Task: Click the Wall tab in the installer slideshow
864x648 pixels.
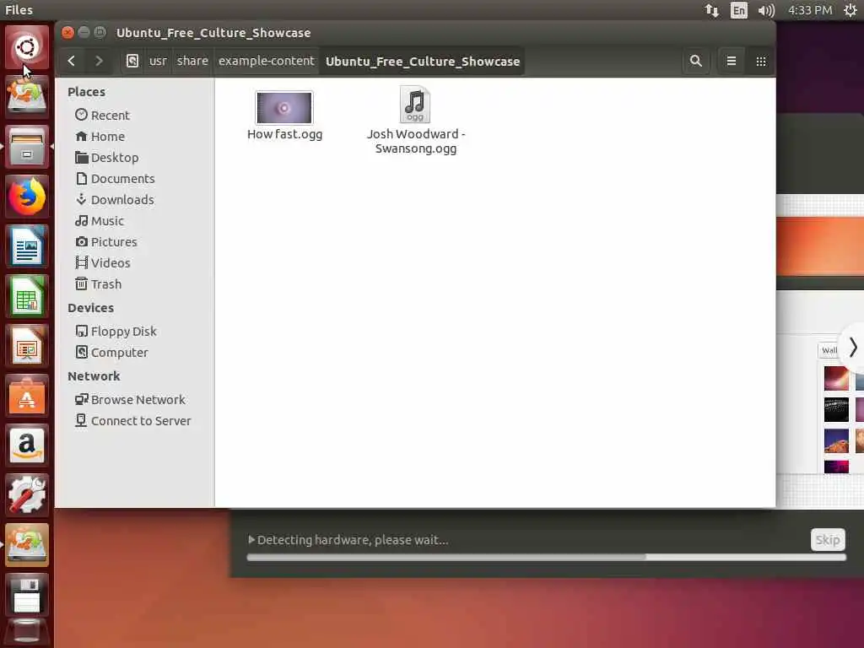Action: 829,350
